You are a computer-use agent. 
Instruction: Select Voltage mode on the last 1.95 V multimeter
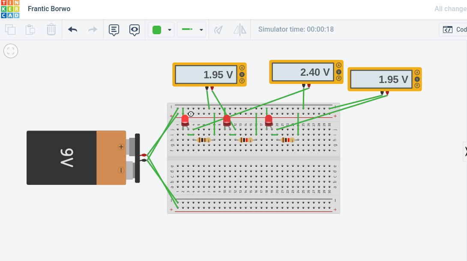tap(417, 79)
